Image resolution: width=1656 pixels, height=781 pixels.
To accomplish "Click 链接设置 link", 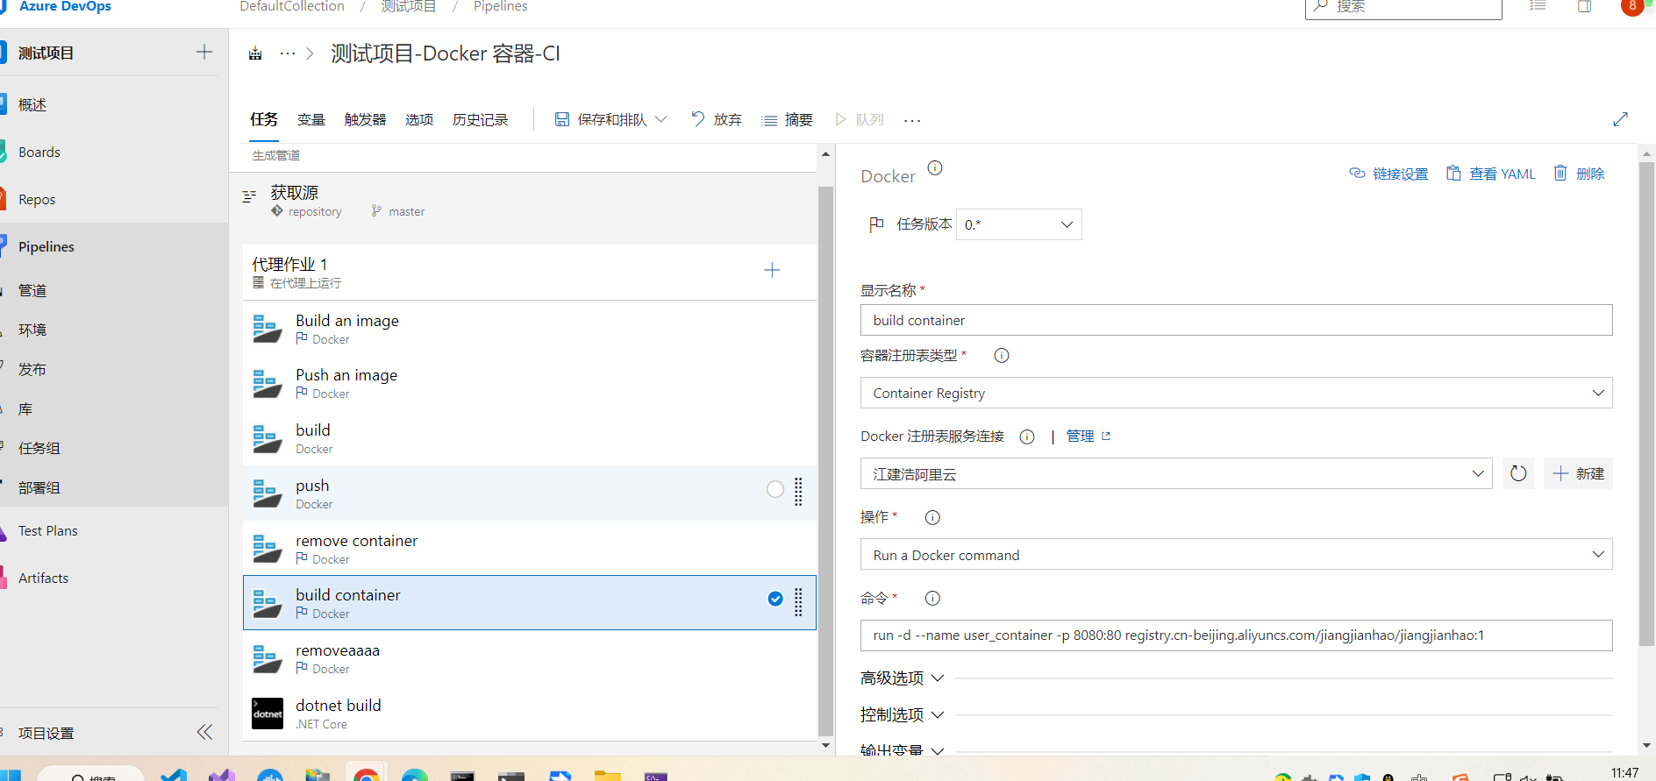I will click(1389, 174).
